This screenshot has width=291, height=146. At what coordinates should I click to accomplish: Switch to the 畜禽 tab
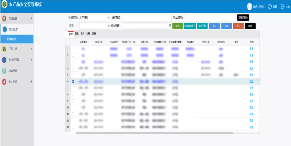pos(77,34)
